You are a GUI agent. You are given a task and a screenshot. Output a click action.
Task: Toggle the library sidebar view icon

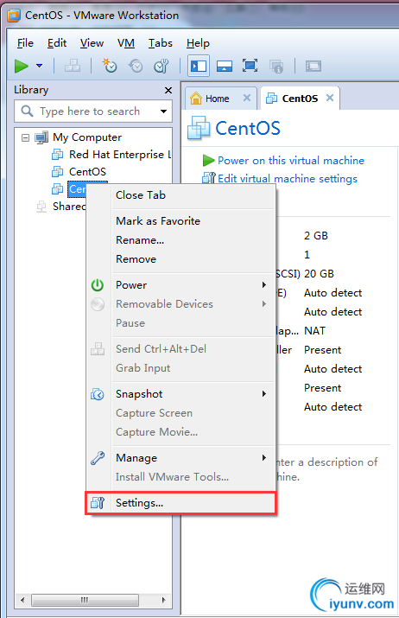coord(199,66)
